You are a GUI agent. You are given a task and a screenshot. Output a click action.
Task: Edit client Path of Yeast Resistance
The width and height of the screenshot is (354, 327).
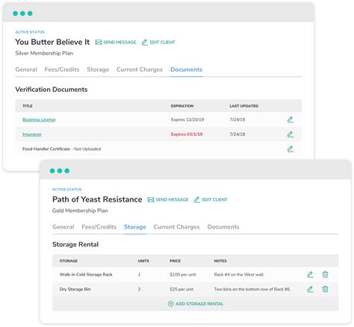click(211, 199)
